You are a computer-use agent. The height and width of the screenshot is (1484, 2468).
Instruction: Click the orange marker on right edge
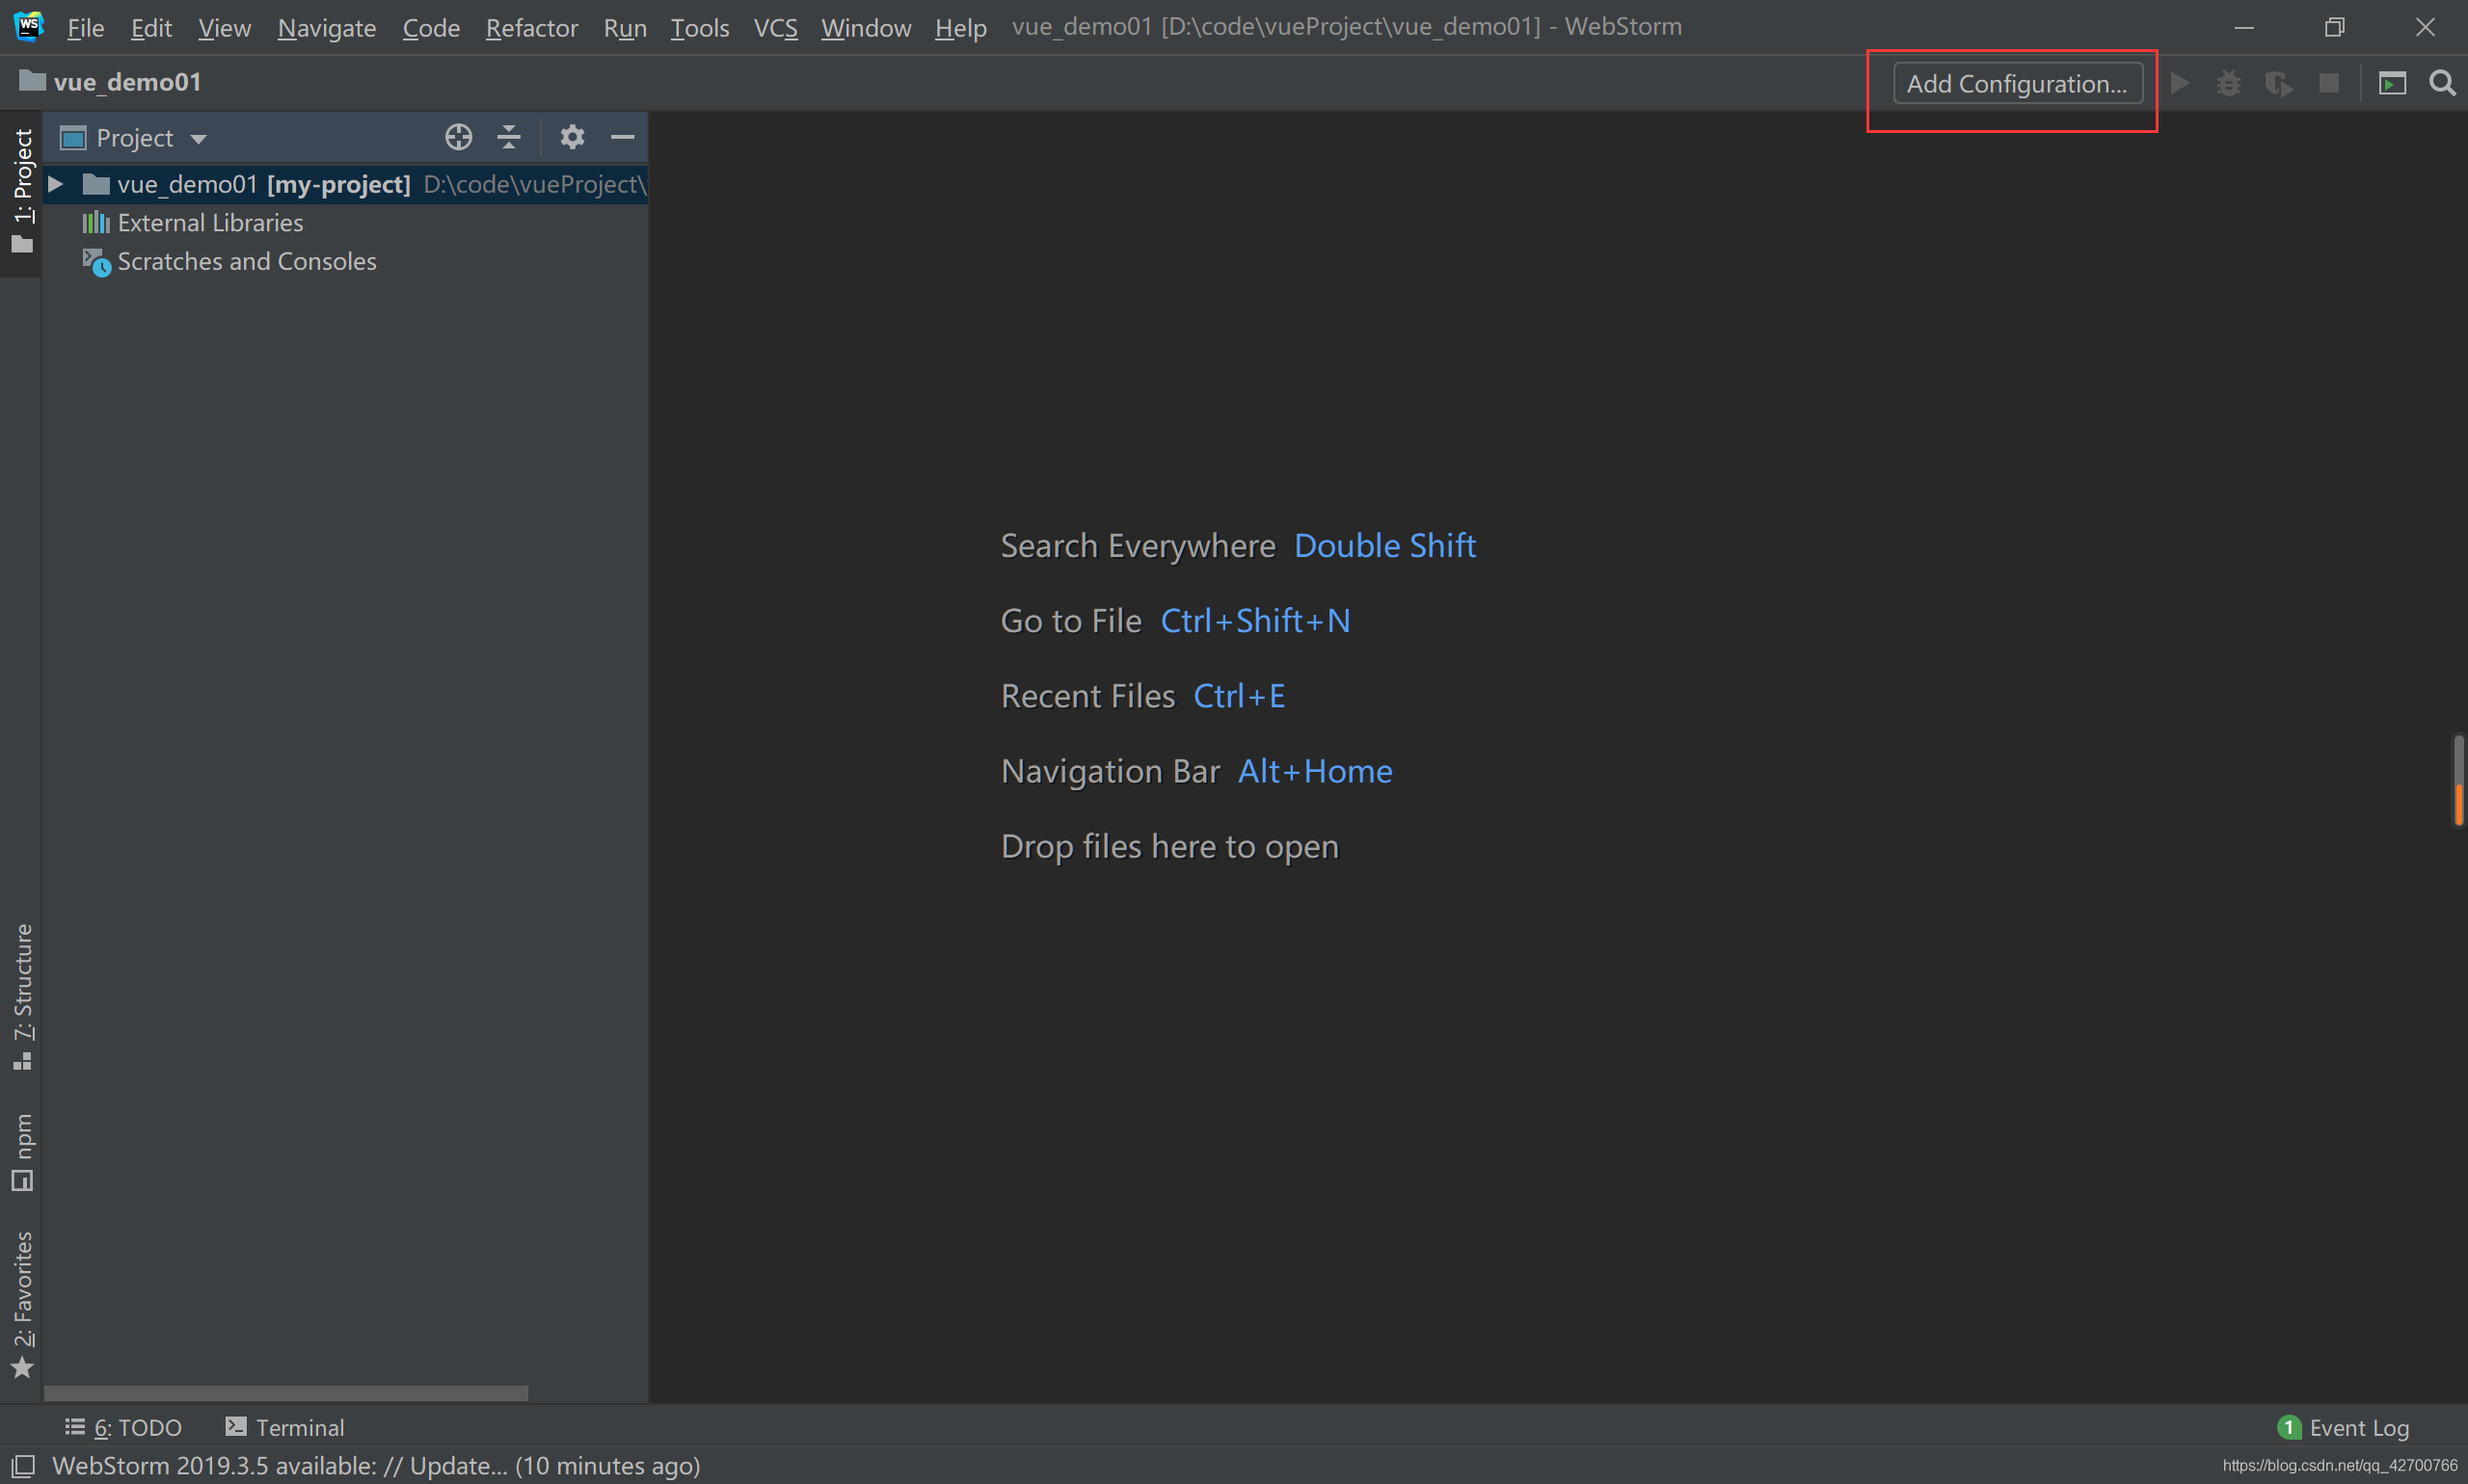2457,804
